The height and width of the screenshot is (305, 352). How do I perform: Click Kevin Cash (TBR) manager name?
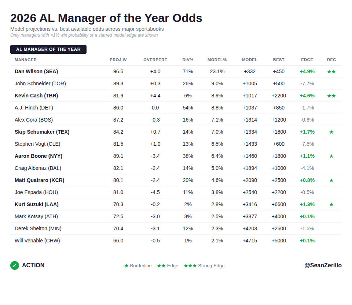point(36,96)
